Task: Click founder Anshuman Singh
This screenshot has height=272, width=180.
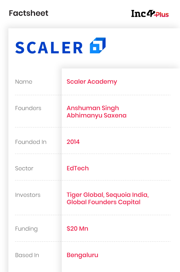Action: click(93, 108)
